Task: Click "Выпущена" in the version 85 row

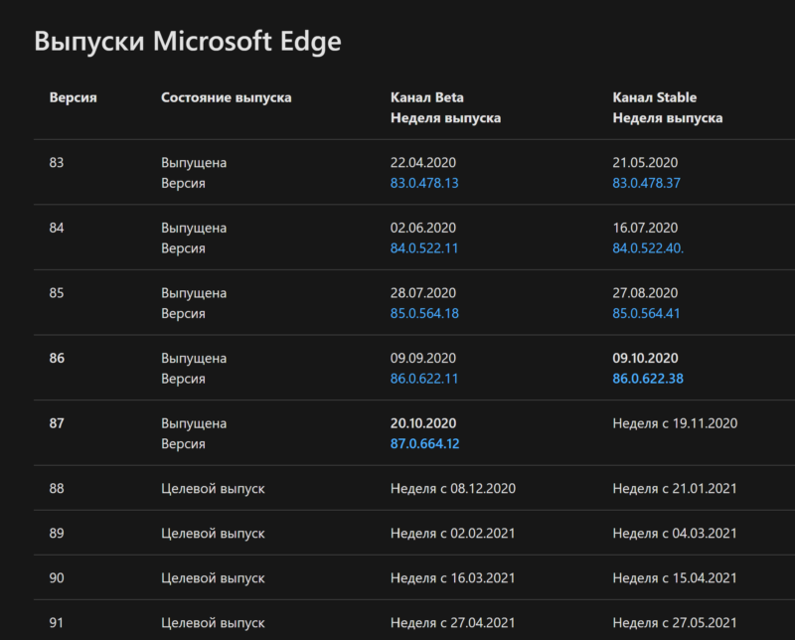Action: 194,293
